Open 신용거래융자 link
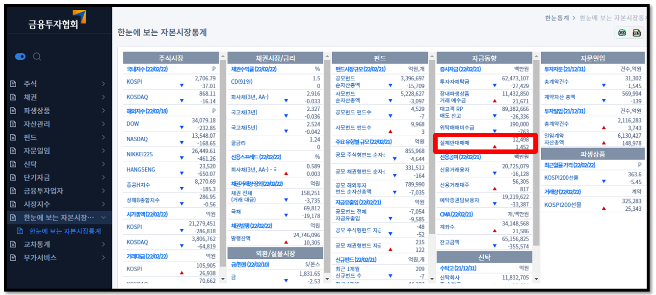 [454, 170]
